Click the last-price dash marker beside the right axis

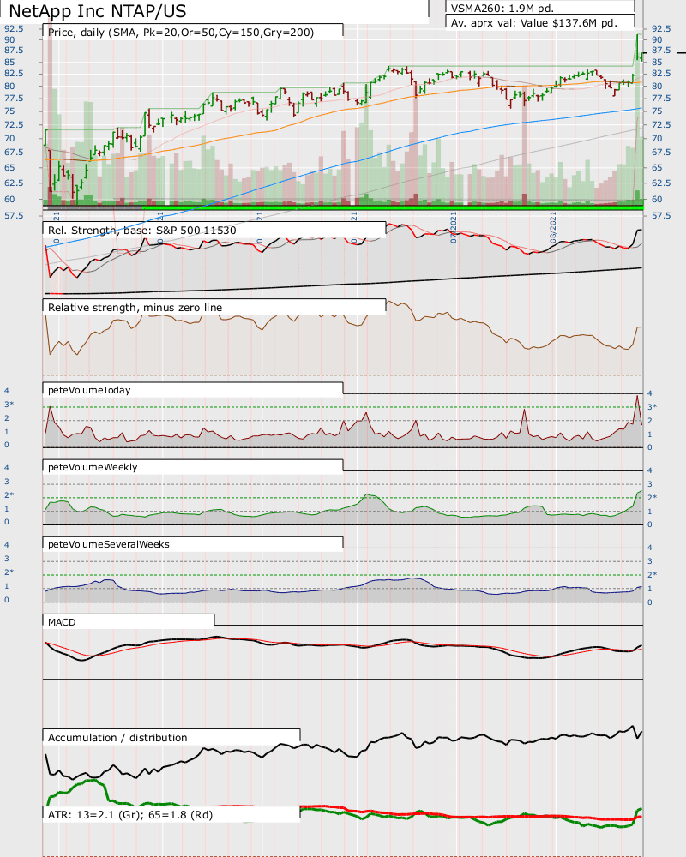[682, 53]
